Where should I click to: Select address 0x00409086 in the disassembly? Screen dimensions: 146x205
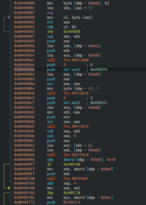pyautogui.click(x=24, y=3)
